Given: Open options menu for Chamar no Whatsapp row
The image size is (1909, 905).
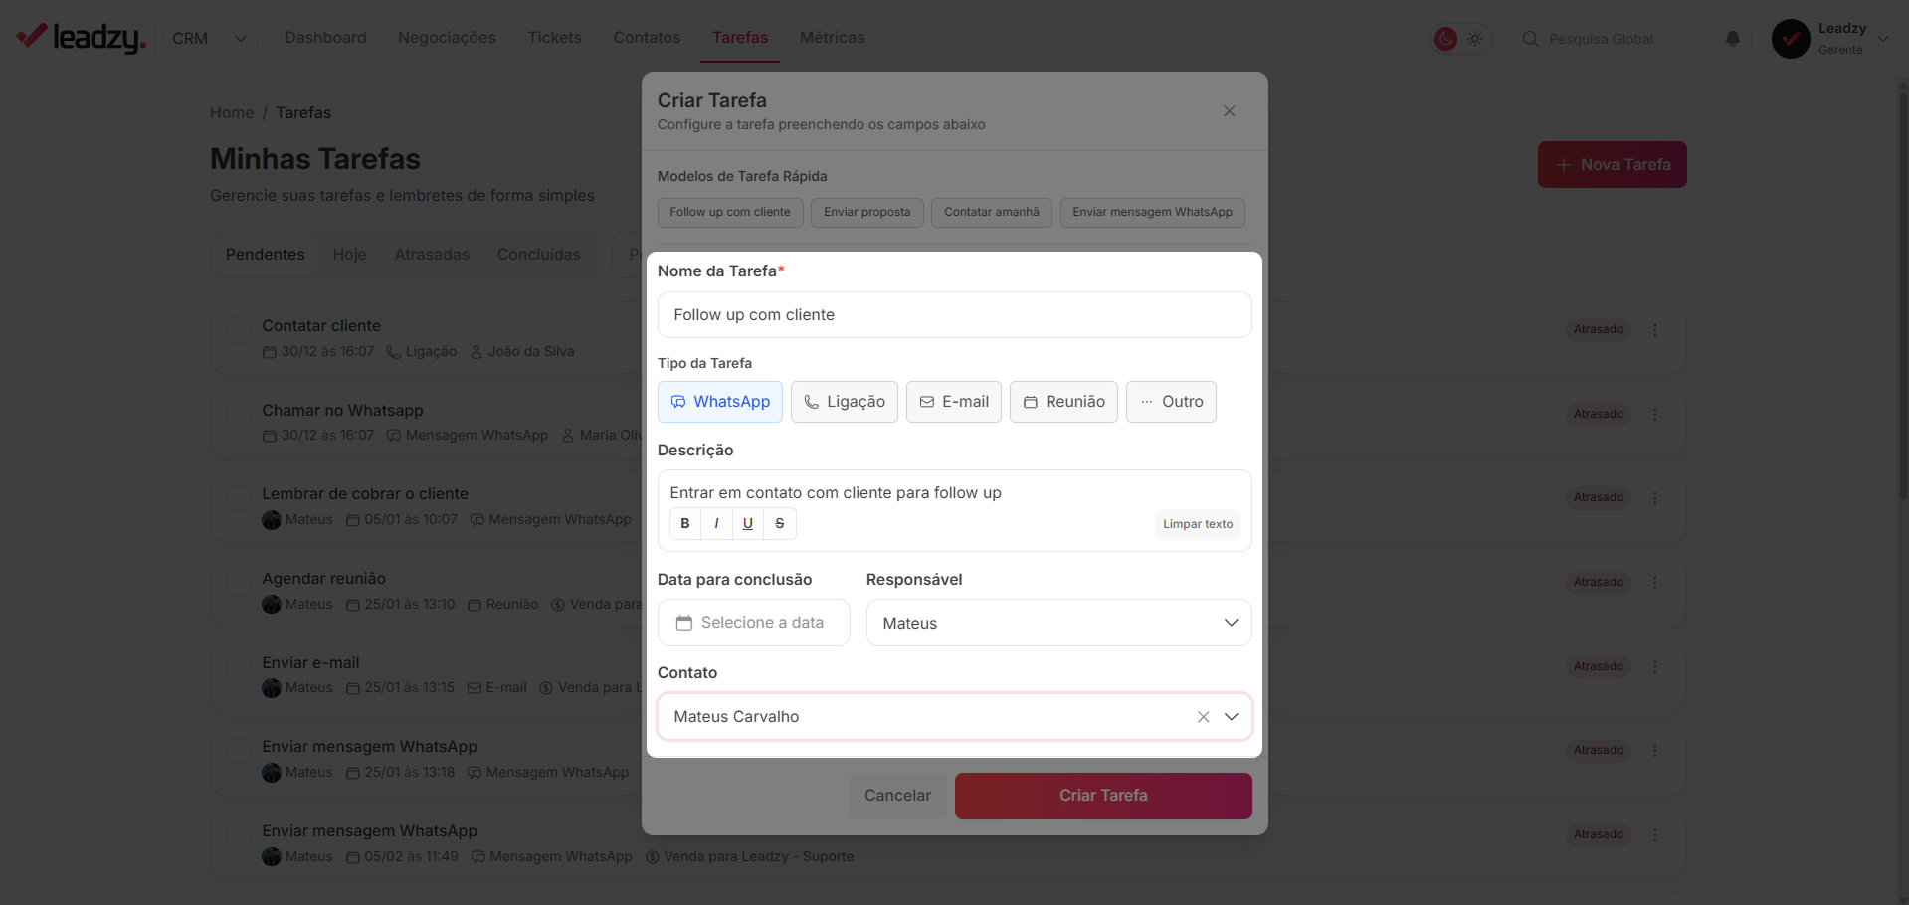Looking at the screenshot, I should pos(1655,414).
